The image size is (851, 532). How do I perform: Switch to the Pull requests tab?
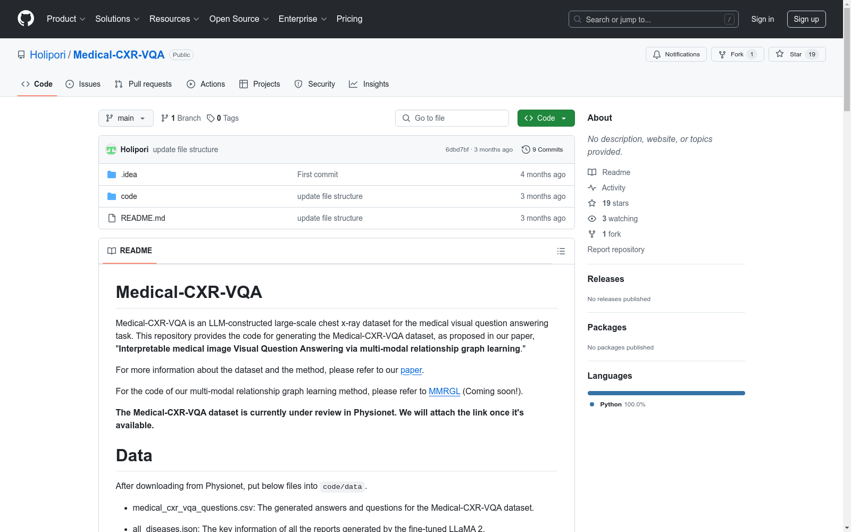[x=143, y=84]
